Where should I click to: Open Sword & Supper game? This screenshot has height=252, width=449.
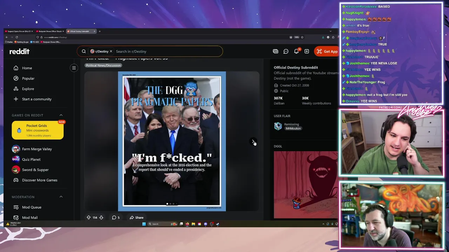[x=35, y=170]
